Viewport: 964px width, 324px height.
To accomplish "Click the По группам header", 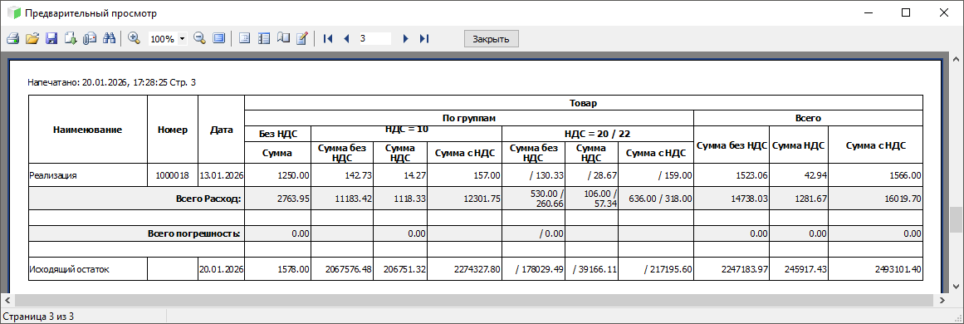I will 469,118.
